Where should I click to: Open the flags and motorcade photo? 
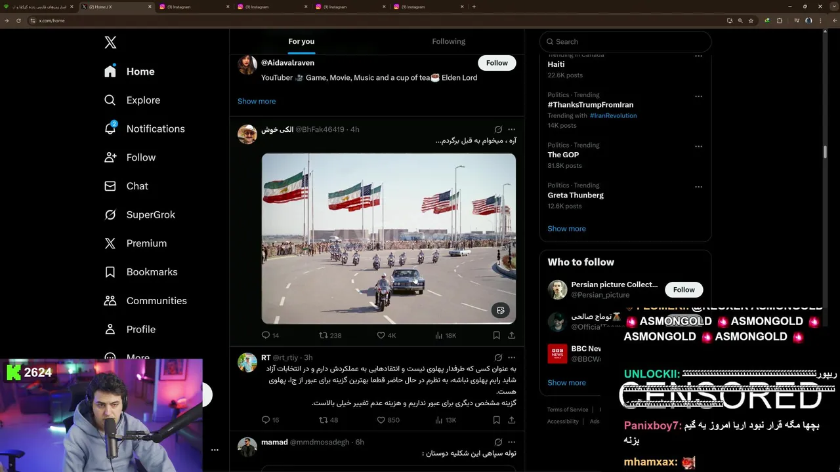click(x=388, y=239)
